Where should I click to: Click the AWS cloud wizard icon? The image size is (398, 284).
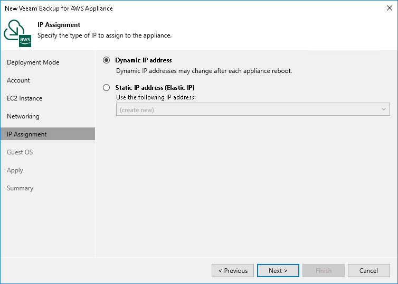pyautogui.click(x=18, y=33)
